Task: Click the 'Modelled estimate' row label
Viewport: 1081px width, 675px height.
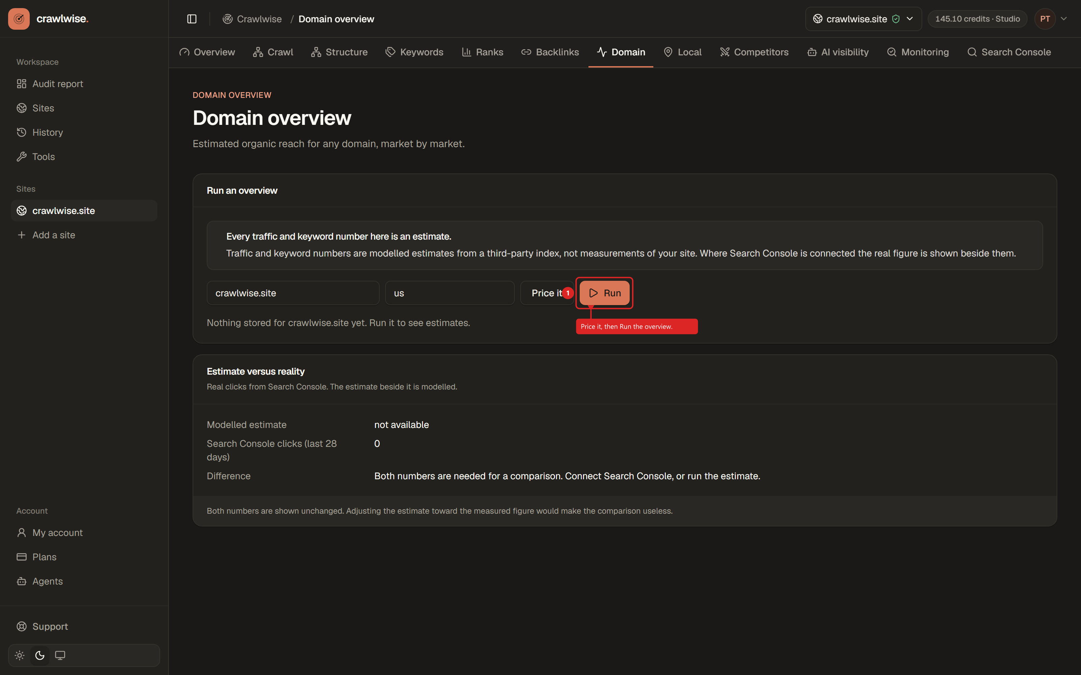Action: pyautogui.click(x=247, y=425)
